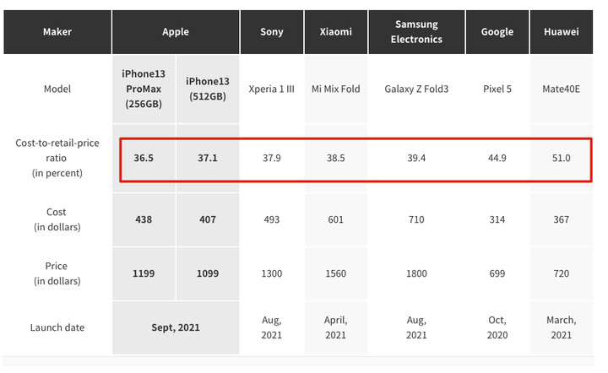Select the Galaxy Z Fold3 cell
This screenshot has height=373, width=608.
(x=416, y=89)
